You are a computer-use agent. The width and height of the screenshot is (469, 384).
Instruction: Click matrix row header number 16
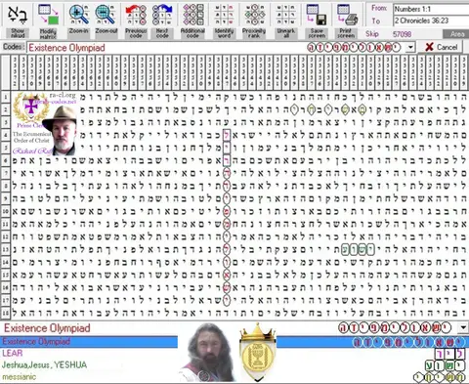6,287
